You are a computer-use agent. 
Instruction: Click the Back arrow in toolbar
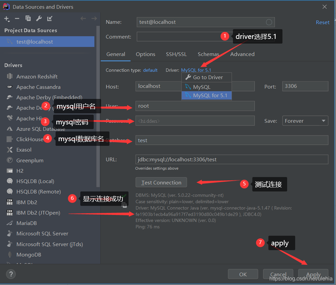(83, 18)
